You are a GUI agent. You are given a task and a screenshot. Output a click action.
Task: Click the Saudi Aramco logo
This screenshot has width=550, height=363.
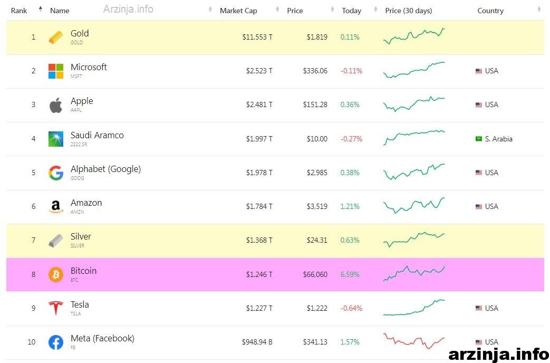click(56, 139)
